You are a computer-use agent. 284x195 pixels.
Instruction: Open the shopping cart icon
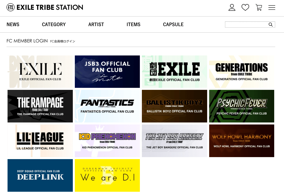pos(259,8)
